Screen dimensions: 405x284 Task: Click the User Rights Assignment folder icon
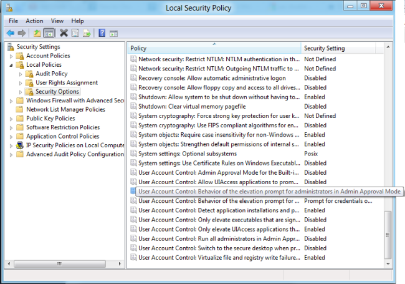[29, 83]
